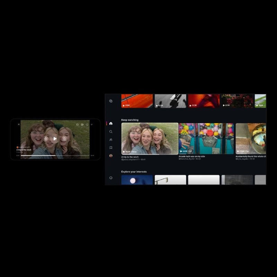The image size is (277, 277).
Task: Tap the cast icon in phone player
Action: point(77,125)
